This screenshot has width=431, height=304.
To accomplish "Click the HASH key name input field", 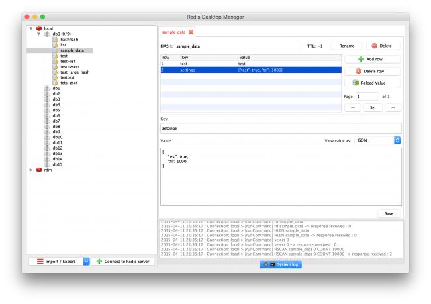I will (x=237, y=46).
